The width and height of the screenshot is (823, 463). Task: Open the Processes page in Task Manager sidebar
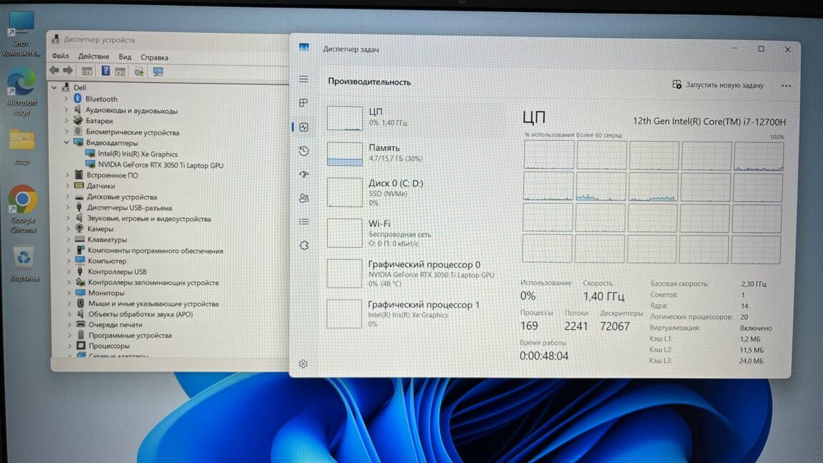(303, 103)
